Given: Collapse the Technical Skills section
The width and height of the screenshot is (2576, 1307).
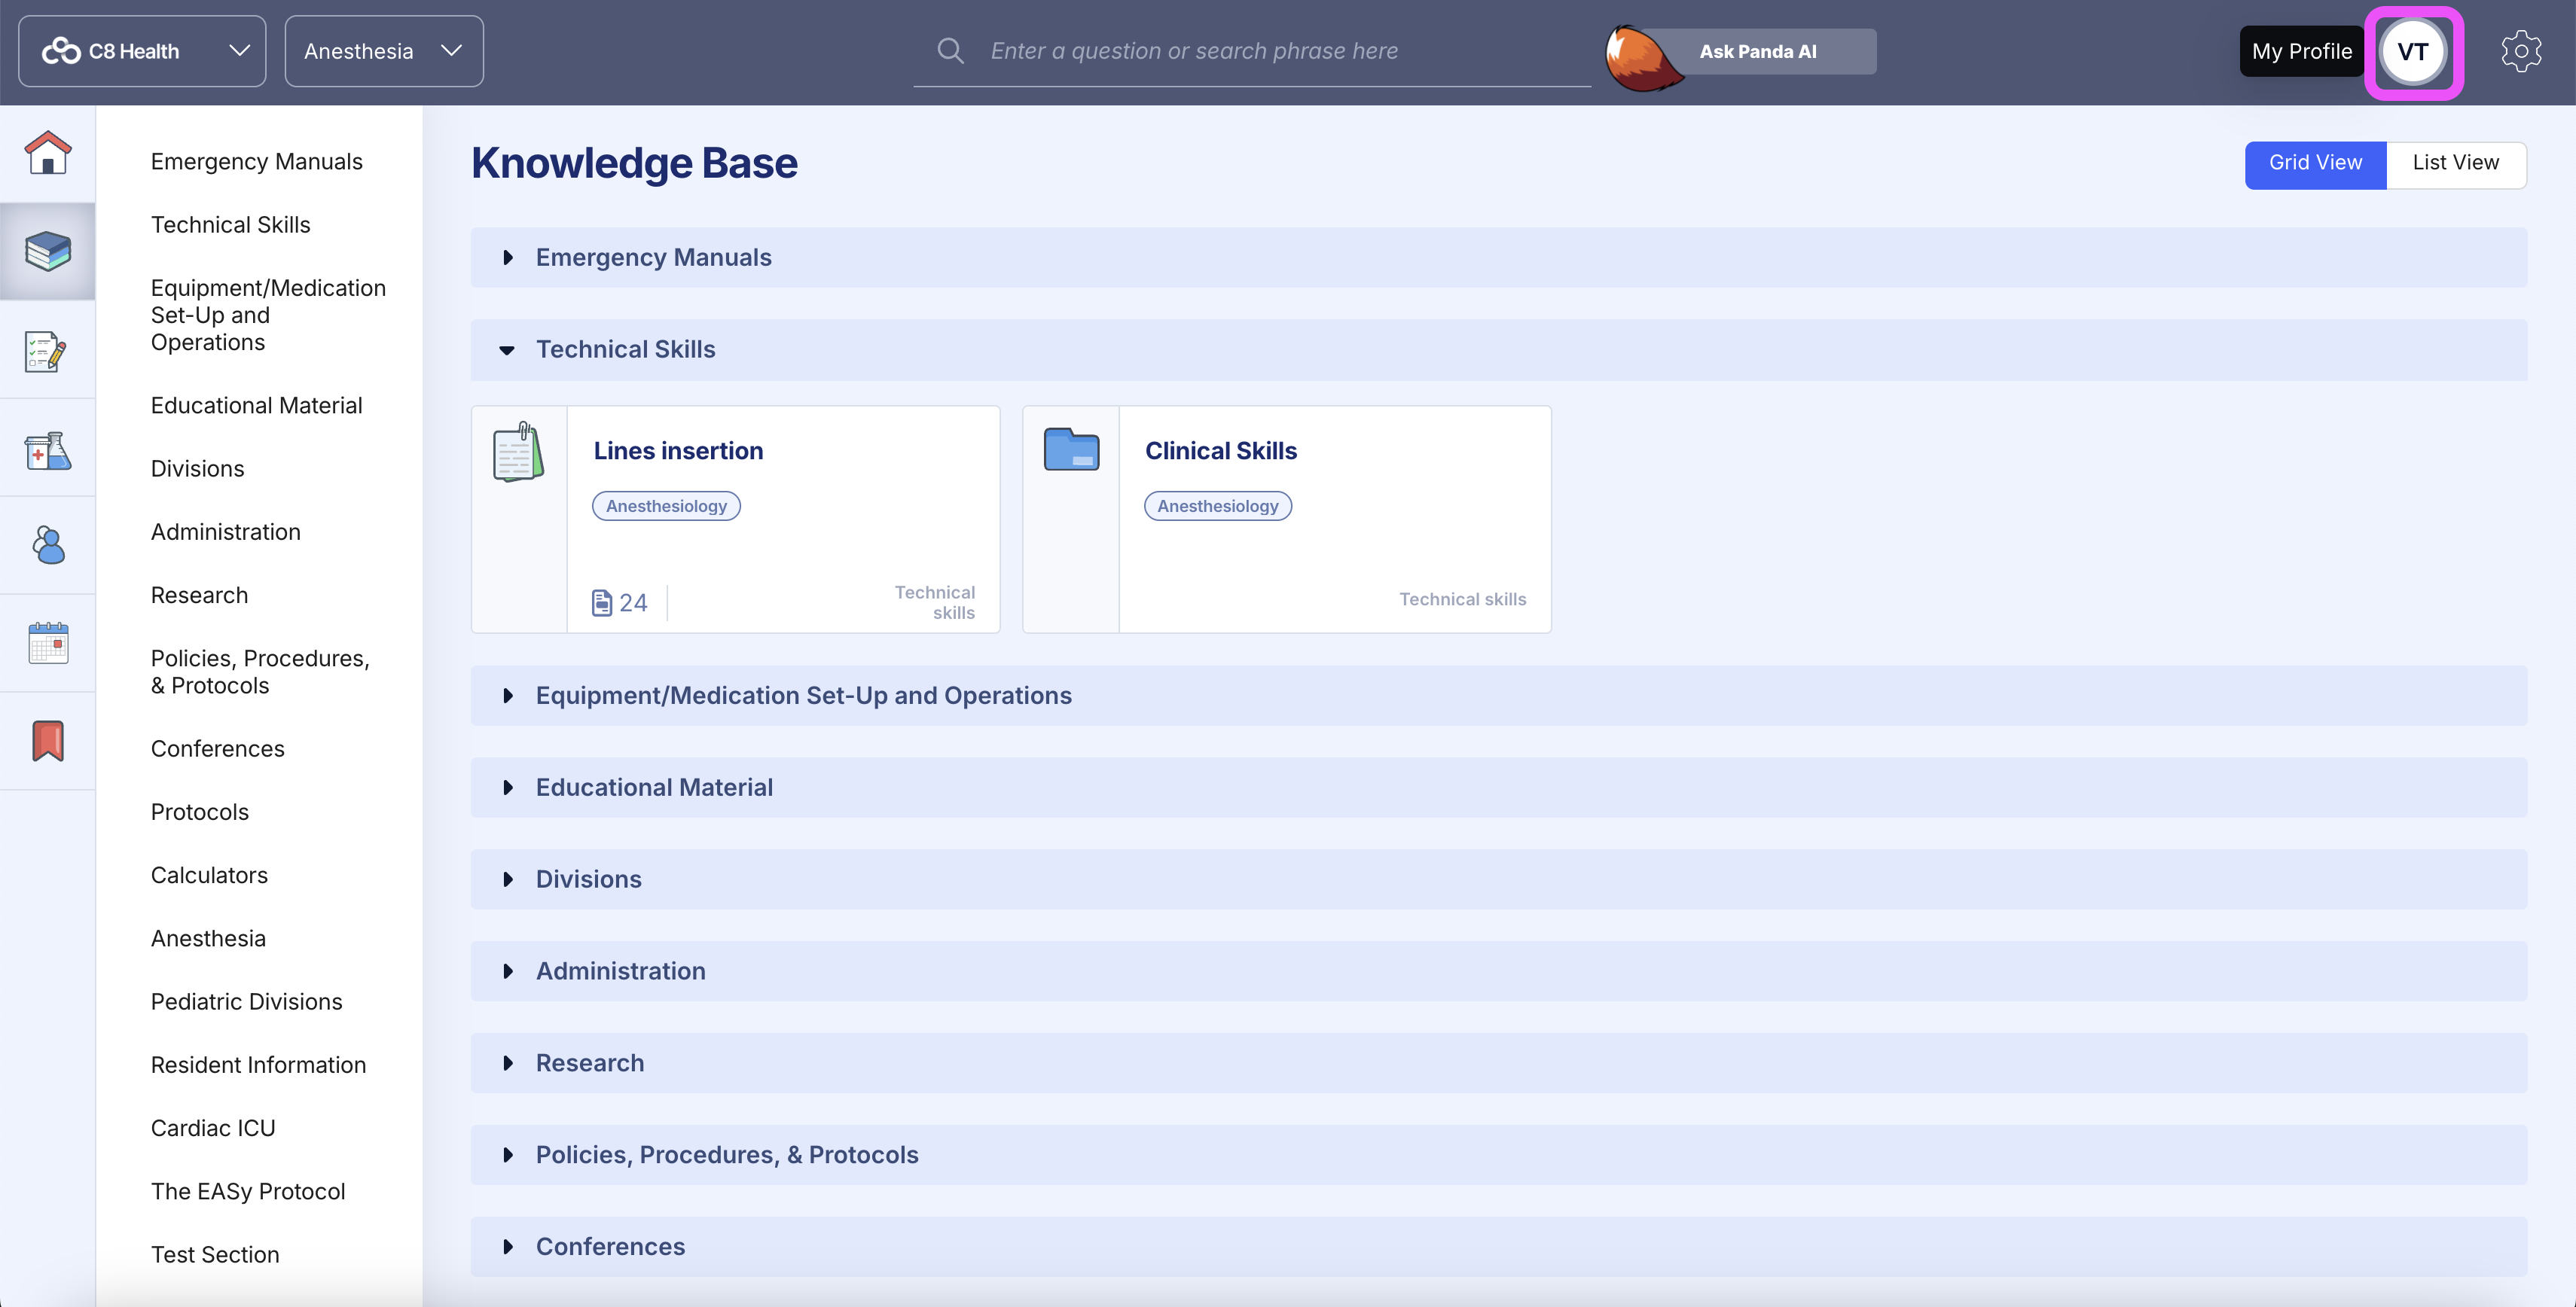Looking at the screenshot, I should [1498, 350].
